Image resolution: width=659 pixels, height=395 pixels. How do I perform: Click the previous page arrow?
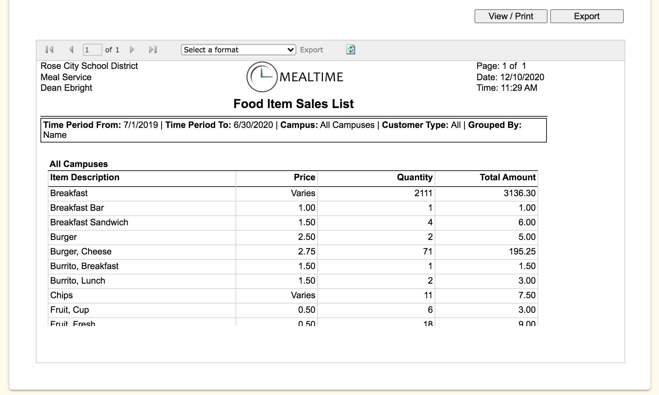coord(71,50)
